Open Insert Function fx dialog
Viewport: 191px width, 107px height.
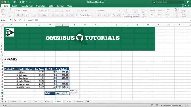tap(24, 20)
